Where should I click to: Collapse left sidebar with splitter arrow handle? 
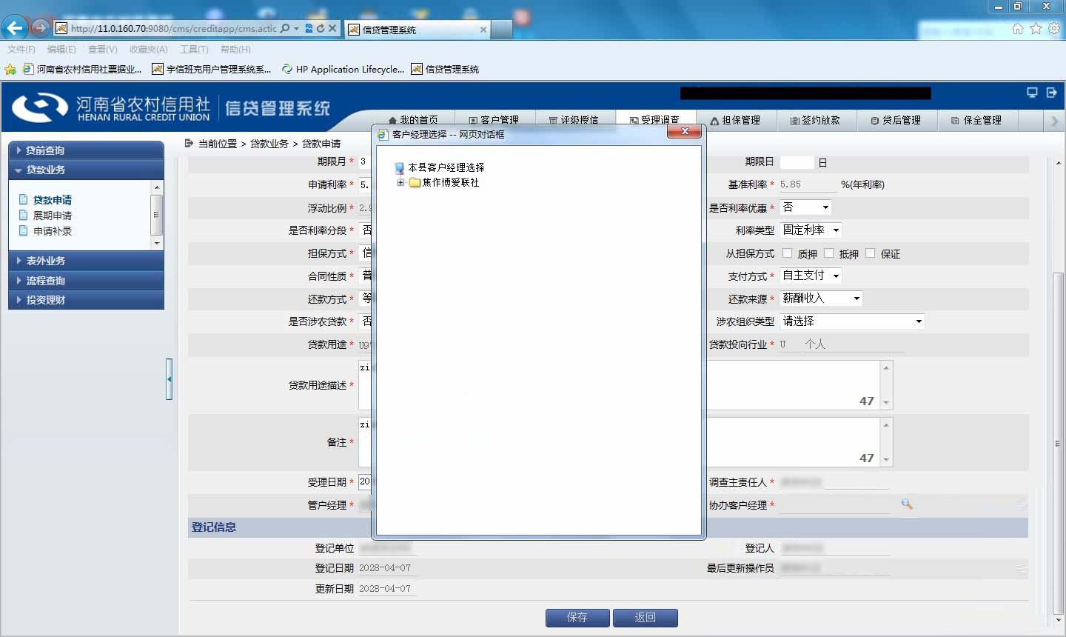tap(170, 379)
